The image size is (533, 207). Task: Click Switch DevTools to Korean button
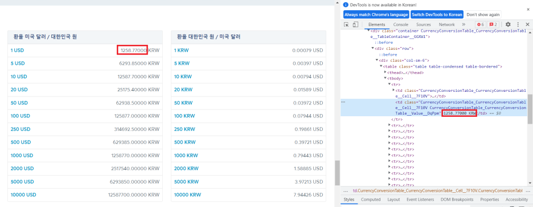[x=437, y=15]
